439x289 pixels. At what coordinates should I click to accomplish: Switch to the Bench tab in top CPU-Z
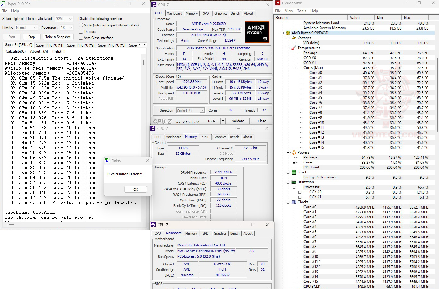[x=235, y=13]
